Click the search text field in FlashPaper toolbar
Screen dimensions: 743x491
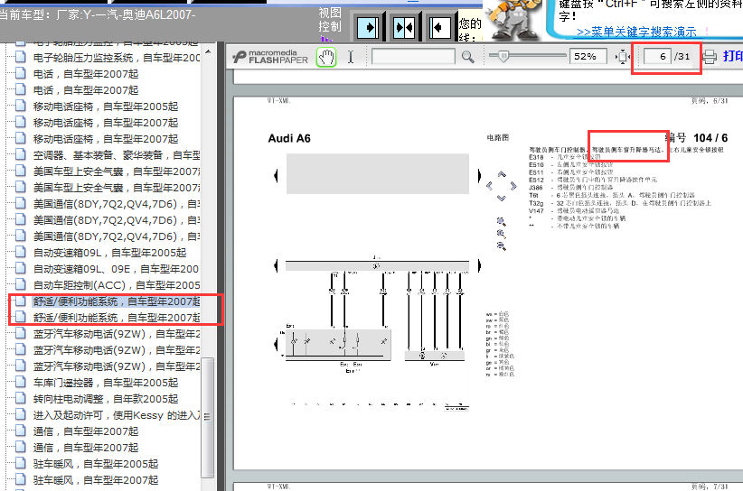coord(413,57)
